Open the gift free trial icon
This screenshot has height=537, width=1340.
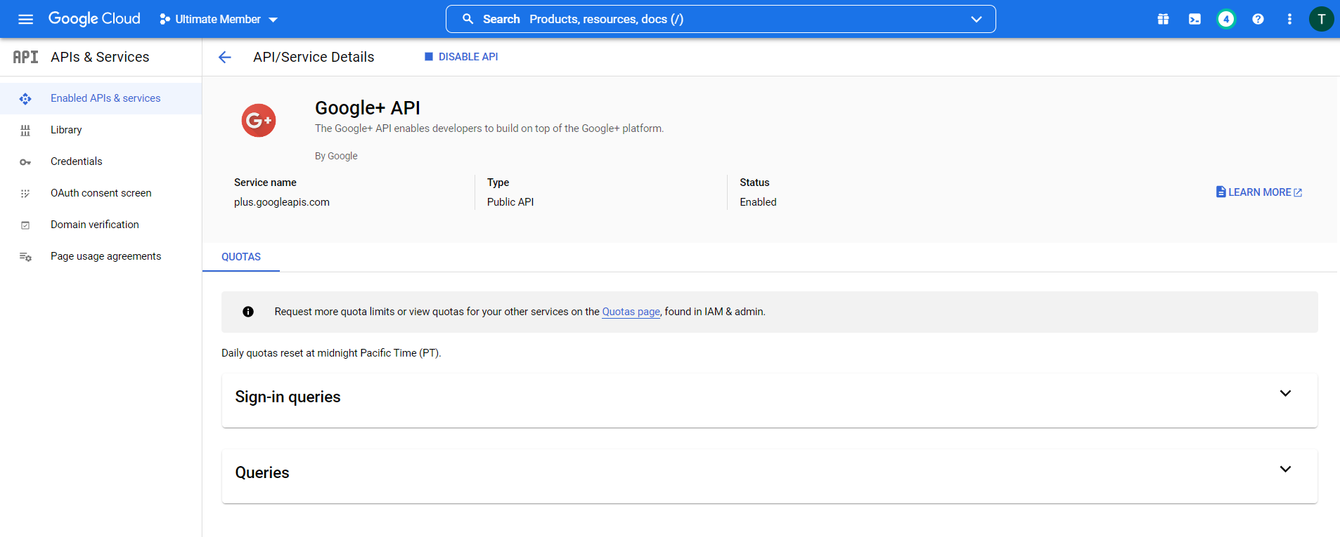pyautogui.click(x=1164, y=19)
